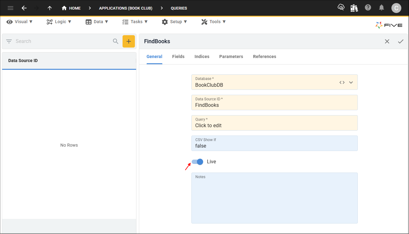
Task: Cancel editing the FindBooks form
Action: (x=387, y=41)
